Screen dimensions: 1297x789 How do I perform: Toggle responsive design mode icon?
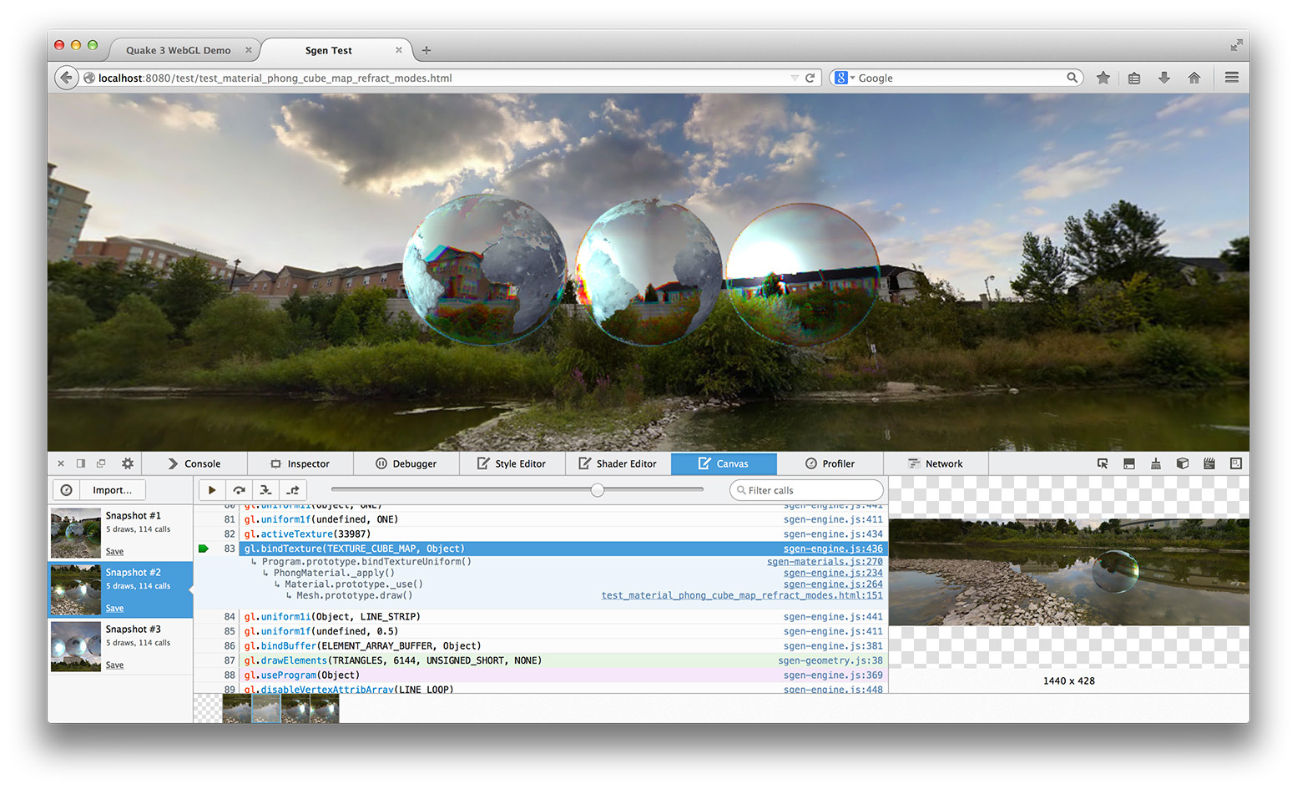click(x=1236, y=463)
